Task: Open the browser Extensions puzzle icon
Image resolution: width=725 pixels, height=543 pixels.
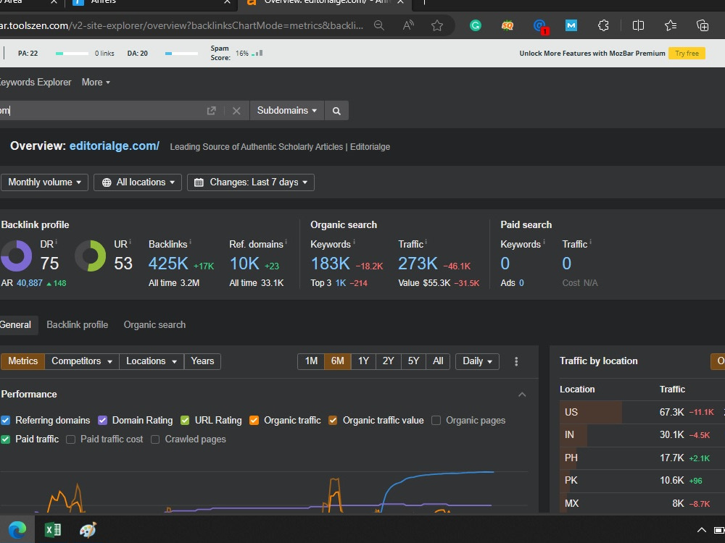Action: (x=603, y=25)
